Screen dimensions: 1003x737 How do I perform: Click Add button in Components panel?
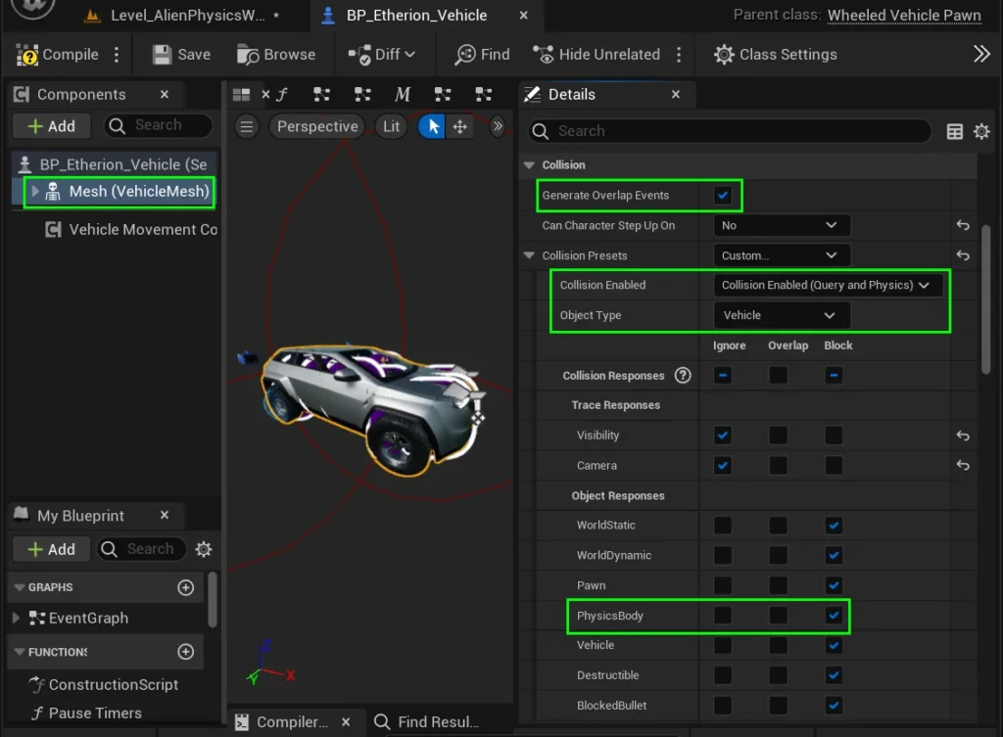51,126
